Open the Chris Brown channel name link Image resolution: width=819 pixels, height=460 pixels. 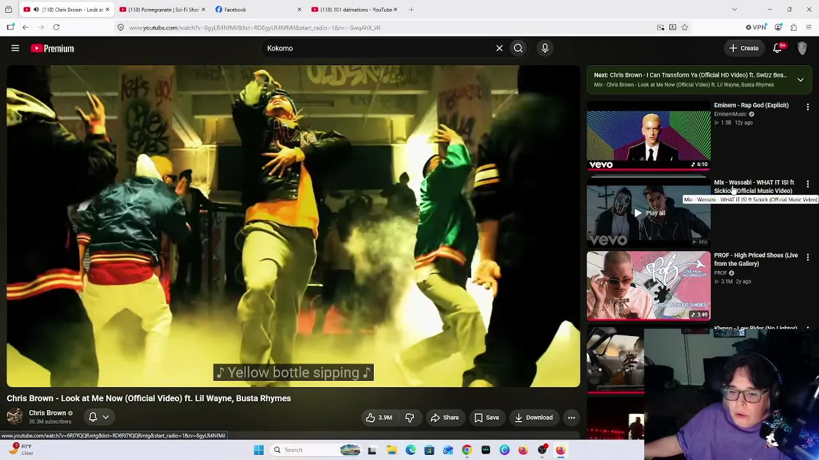coord(47,413)
